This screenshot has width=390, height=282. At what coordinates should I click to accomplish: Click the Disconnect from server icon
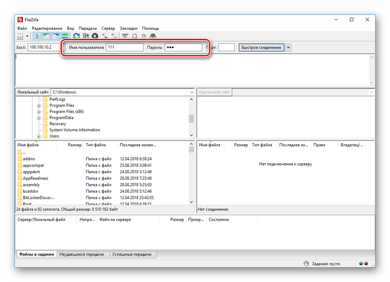(x=103, y=36)
